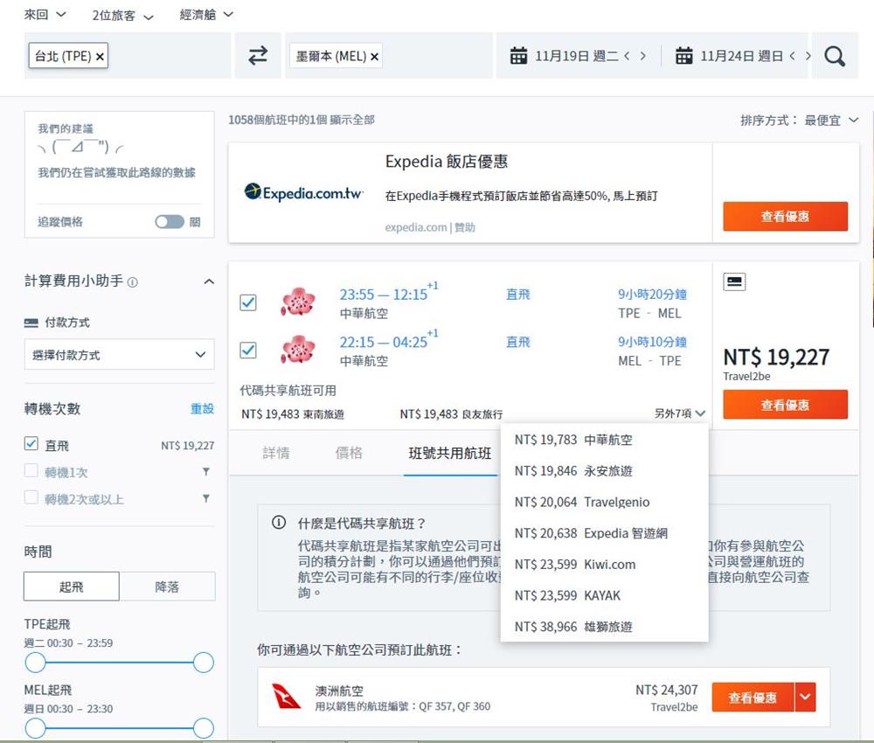Click the swap origin and destination arrows icon
Viewport: 874px width, 743px height.
258,56
